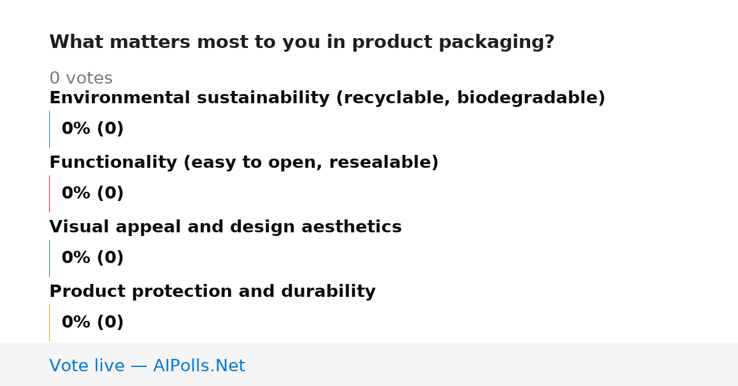The width and height of the screenshot is (738, 386).
Task: Select the Environmental sustainability option label
Action: point(327,98)
